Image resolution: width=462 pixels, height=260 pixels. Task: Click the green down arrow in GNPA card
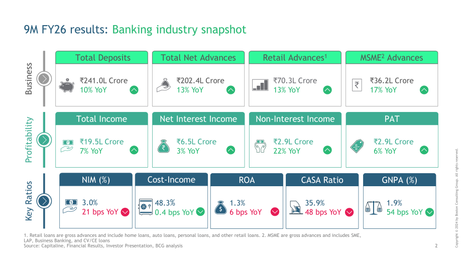point(429,212)
